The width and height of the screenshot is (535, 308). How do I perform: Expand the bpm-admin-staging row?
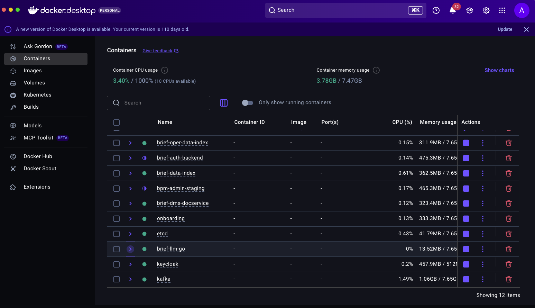(x=130, y=189)
